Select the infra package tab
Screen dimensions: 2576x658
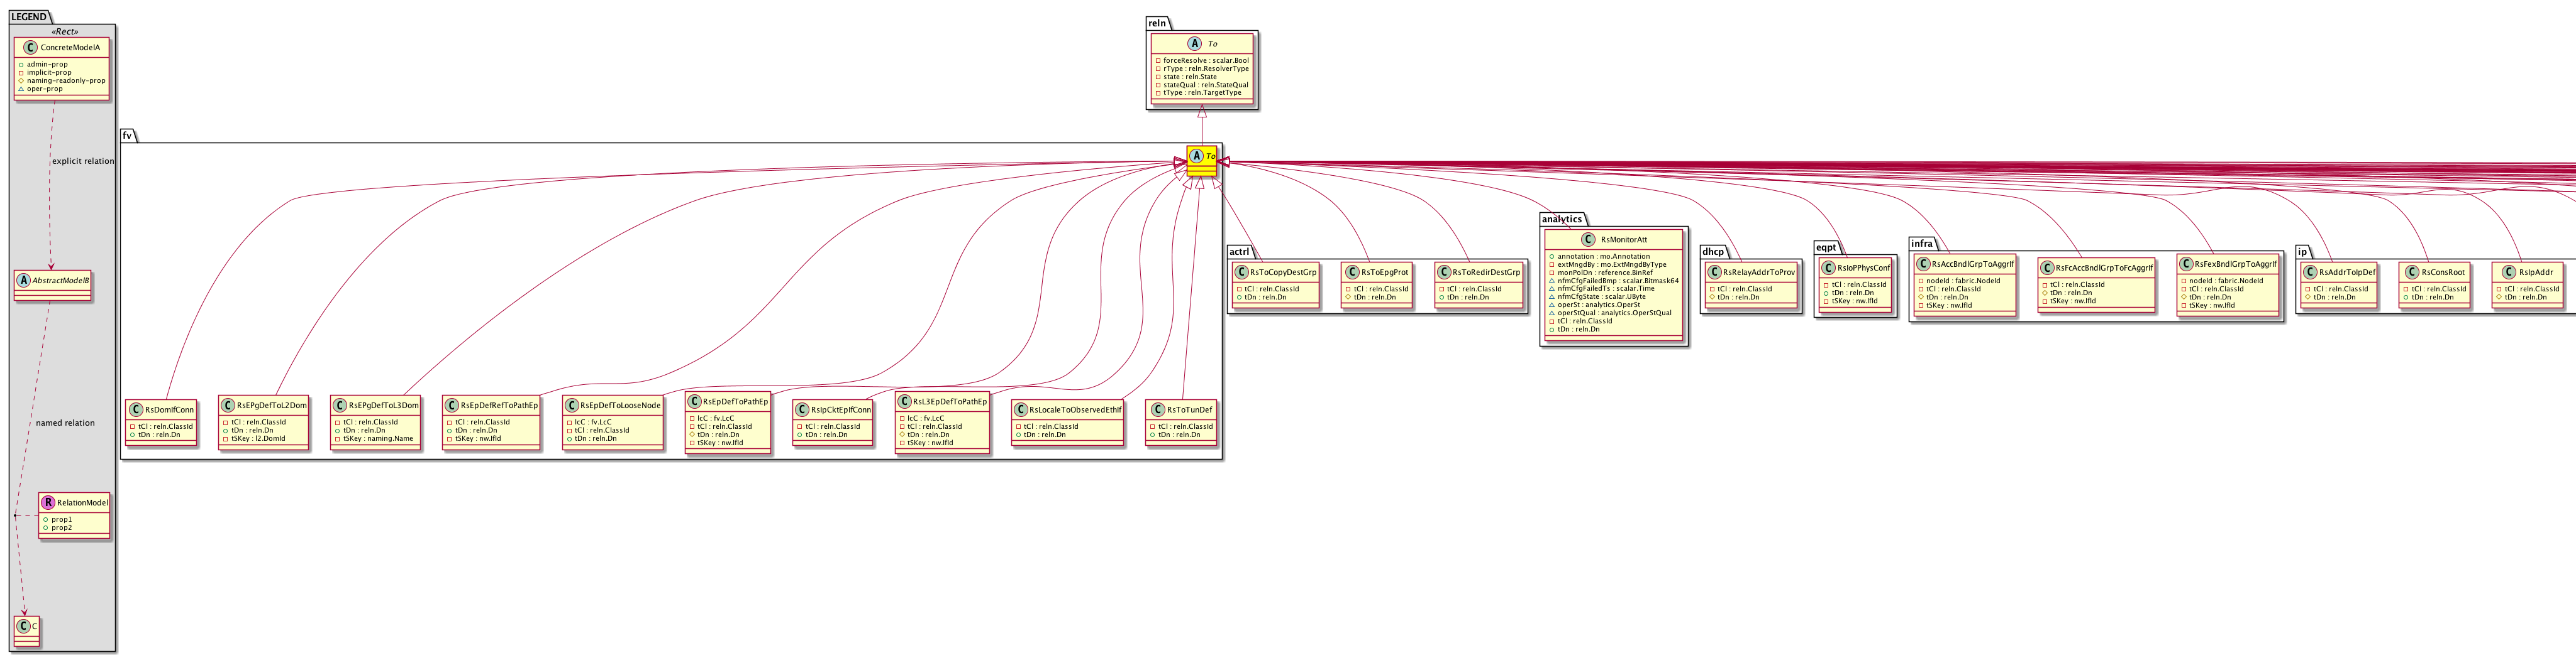1921,244
